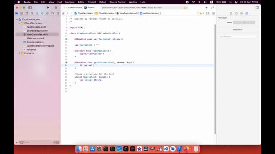Open Finder from the Dock
Viewport: 275px width, 154px height.
[x=79, y=149]
